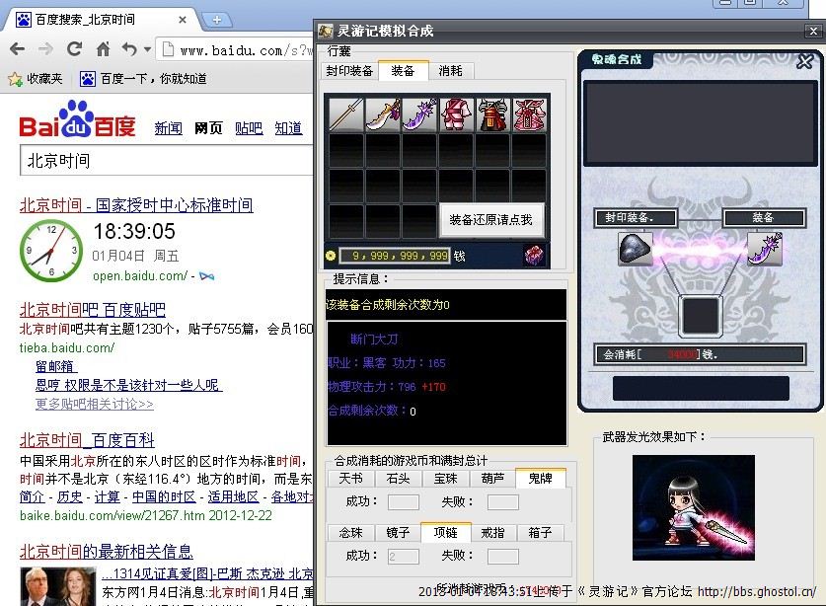Click the purple gift box icon
The height and width of the screenshot is (606, 826).
pyautogui.click(x=534, y=255)
